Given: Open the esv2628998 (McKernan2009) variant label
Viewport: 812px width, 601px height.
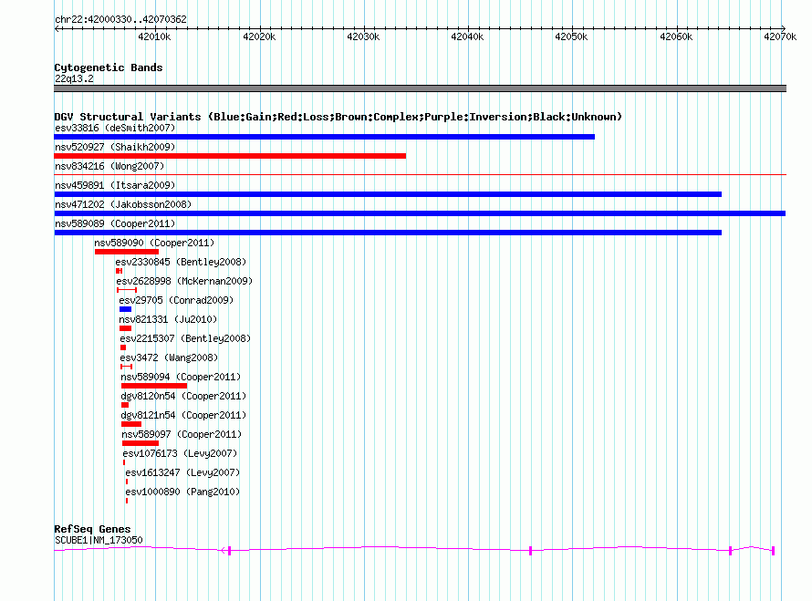Looking at the screenshot, I should coord(184,281).
